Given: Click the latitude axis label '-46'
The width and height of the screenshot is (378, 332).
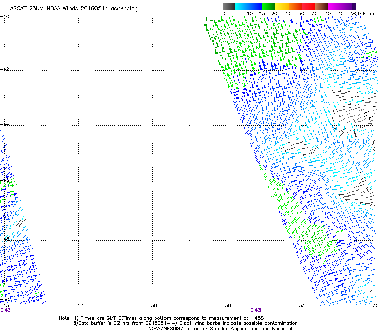Looking at the screenshot, I should coord(5,180).
